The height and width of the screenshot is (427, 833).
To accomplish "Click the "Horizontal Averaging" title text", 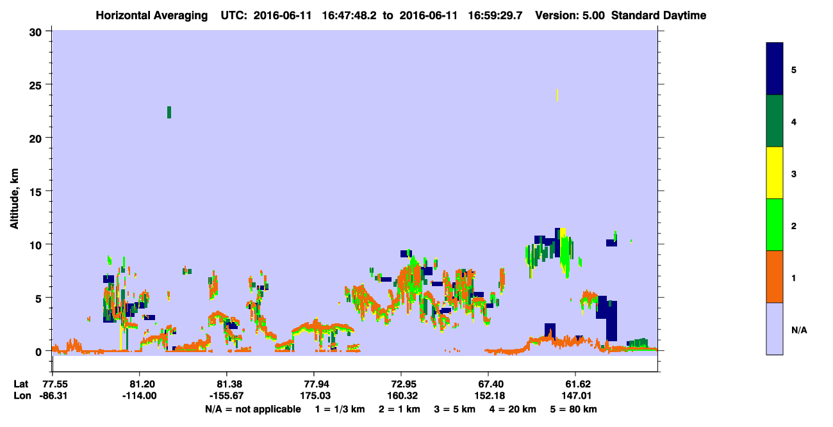I will [x=151, y=15].
